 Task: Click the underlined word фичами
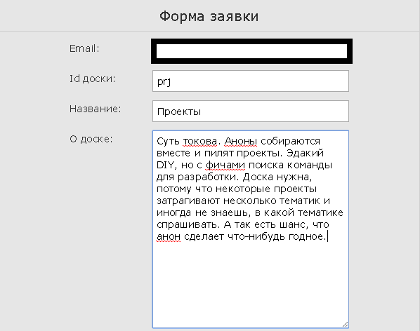pyautogui.click(x=225, y=165)
